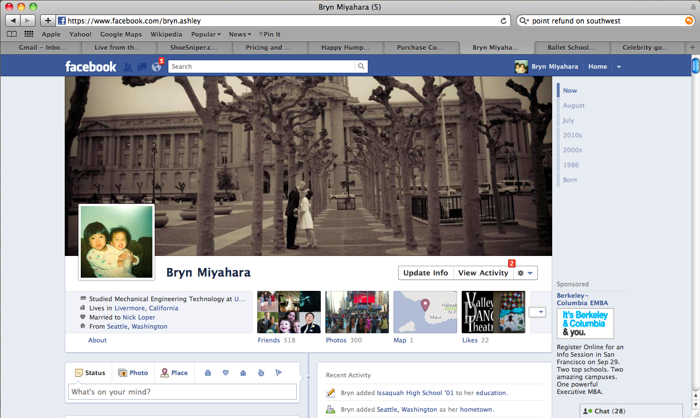Screen dimensions: 700x418
Task: Show Top Sites grid icon
Action: pyautogui.click(x=29, y=34)
